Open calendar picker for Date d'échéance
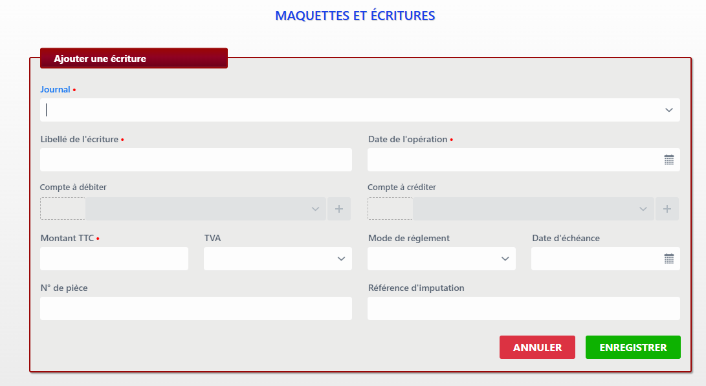706x386 pixels. click(x=669, y=259)
